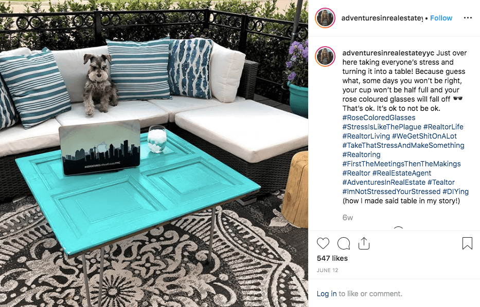Like the post with heart icon

coord(323,243)
